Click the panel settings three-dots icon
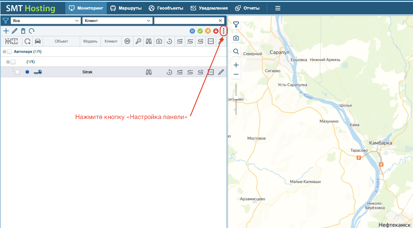Viewport: 413px width, 228px height. tap(224, 31)
